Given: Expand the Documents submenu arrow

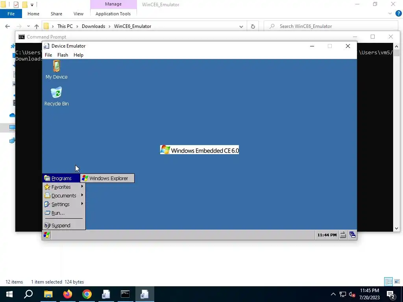Looking at the screenshot, I should click(82, 195).
